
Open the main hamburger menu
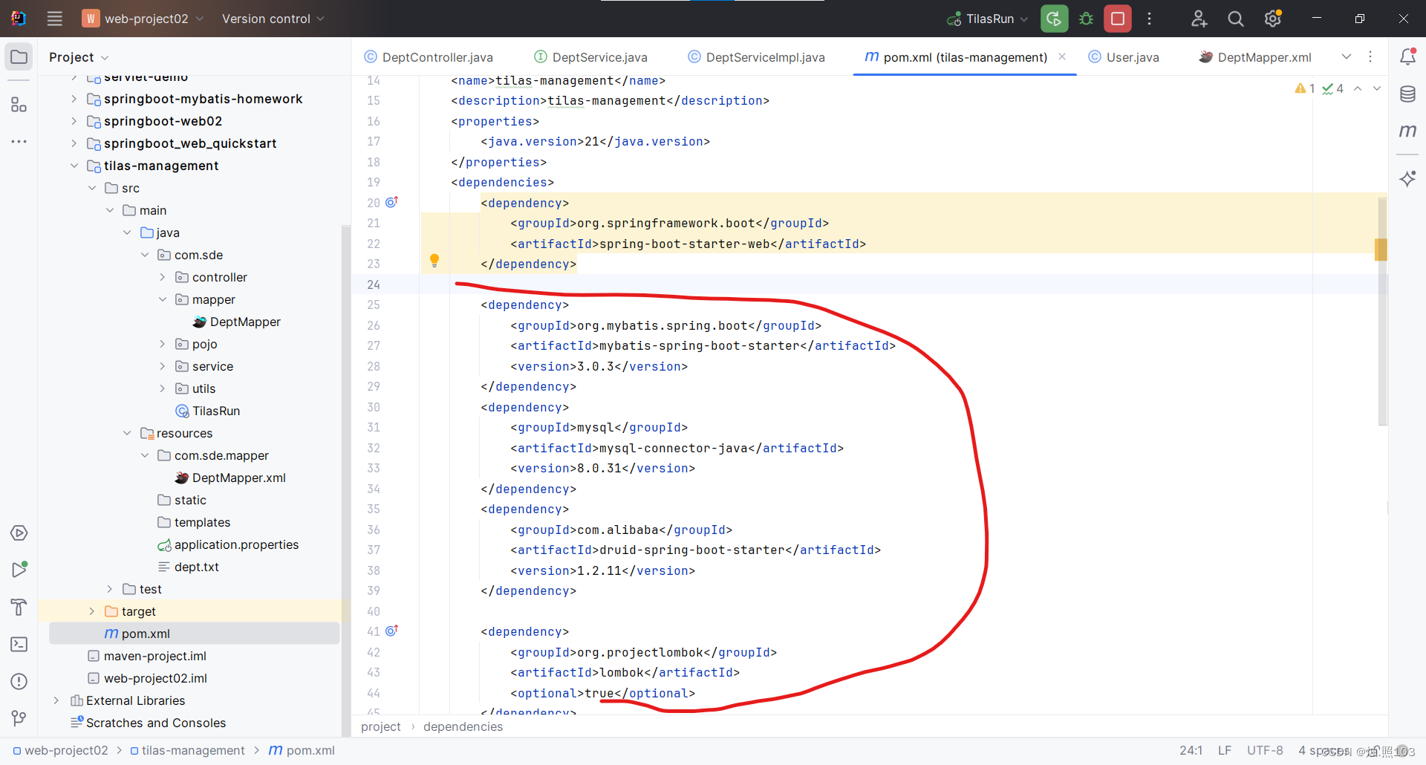(x=54, y=19)
